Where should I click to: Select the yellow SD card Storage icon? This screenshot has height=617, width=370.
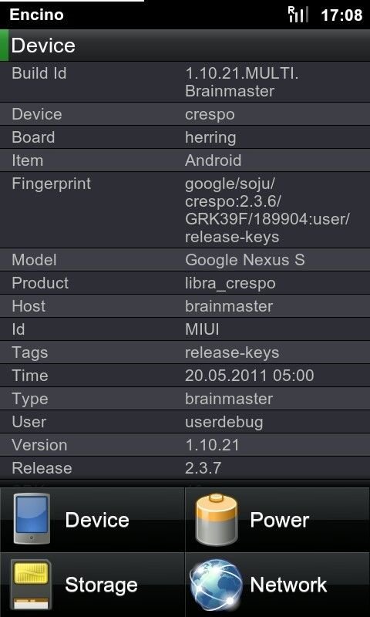(31, 585)
